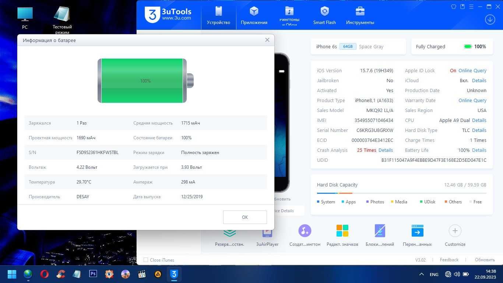
Task: Open the skin theme shirt icon
Action: point(454,7)
